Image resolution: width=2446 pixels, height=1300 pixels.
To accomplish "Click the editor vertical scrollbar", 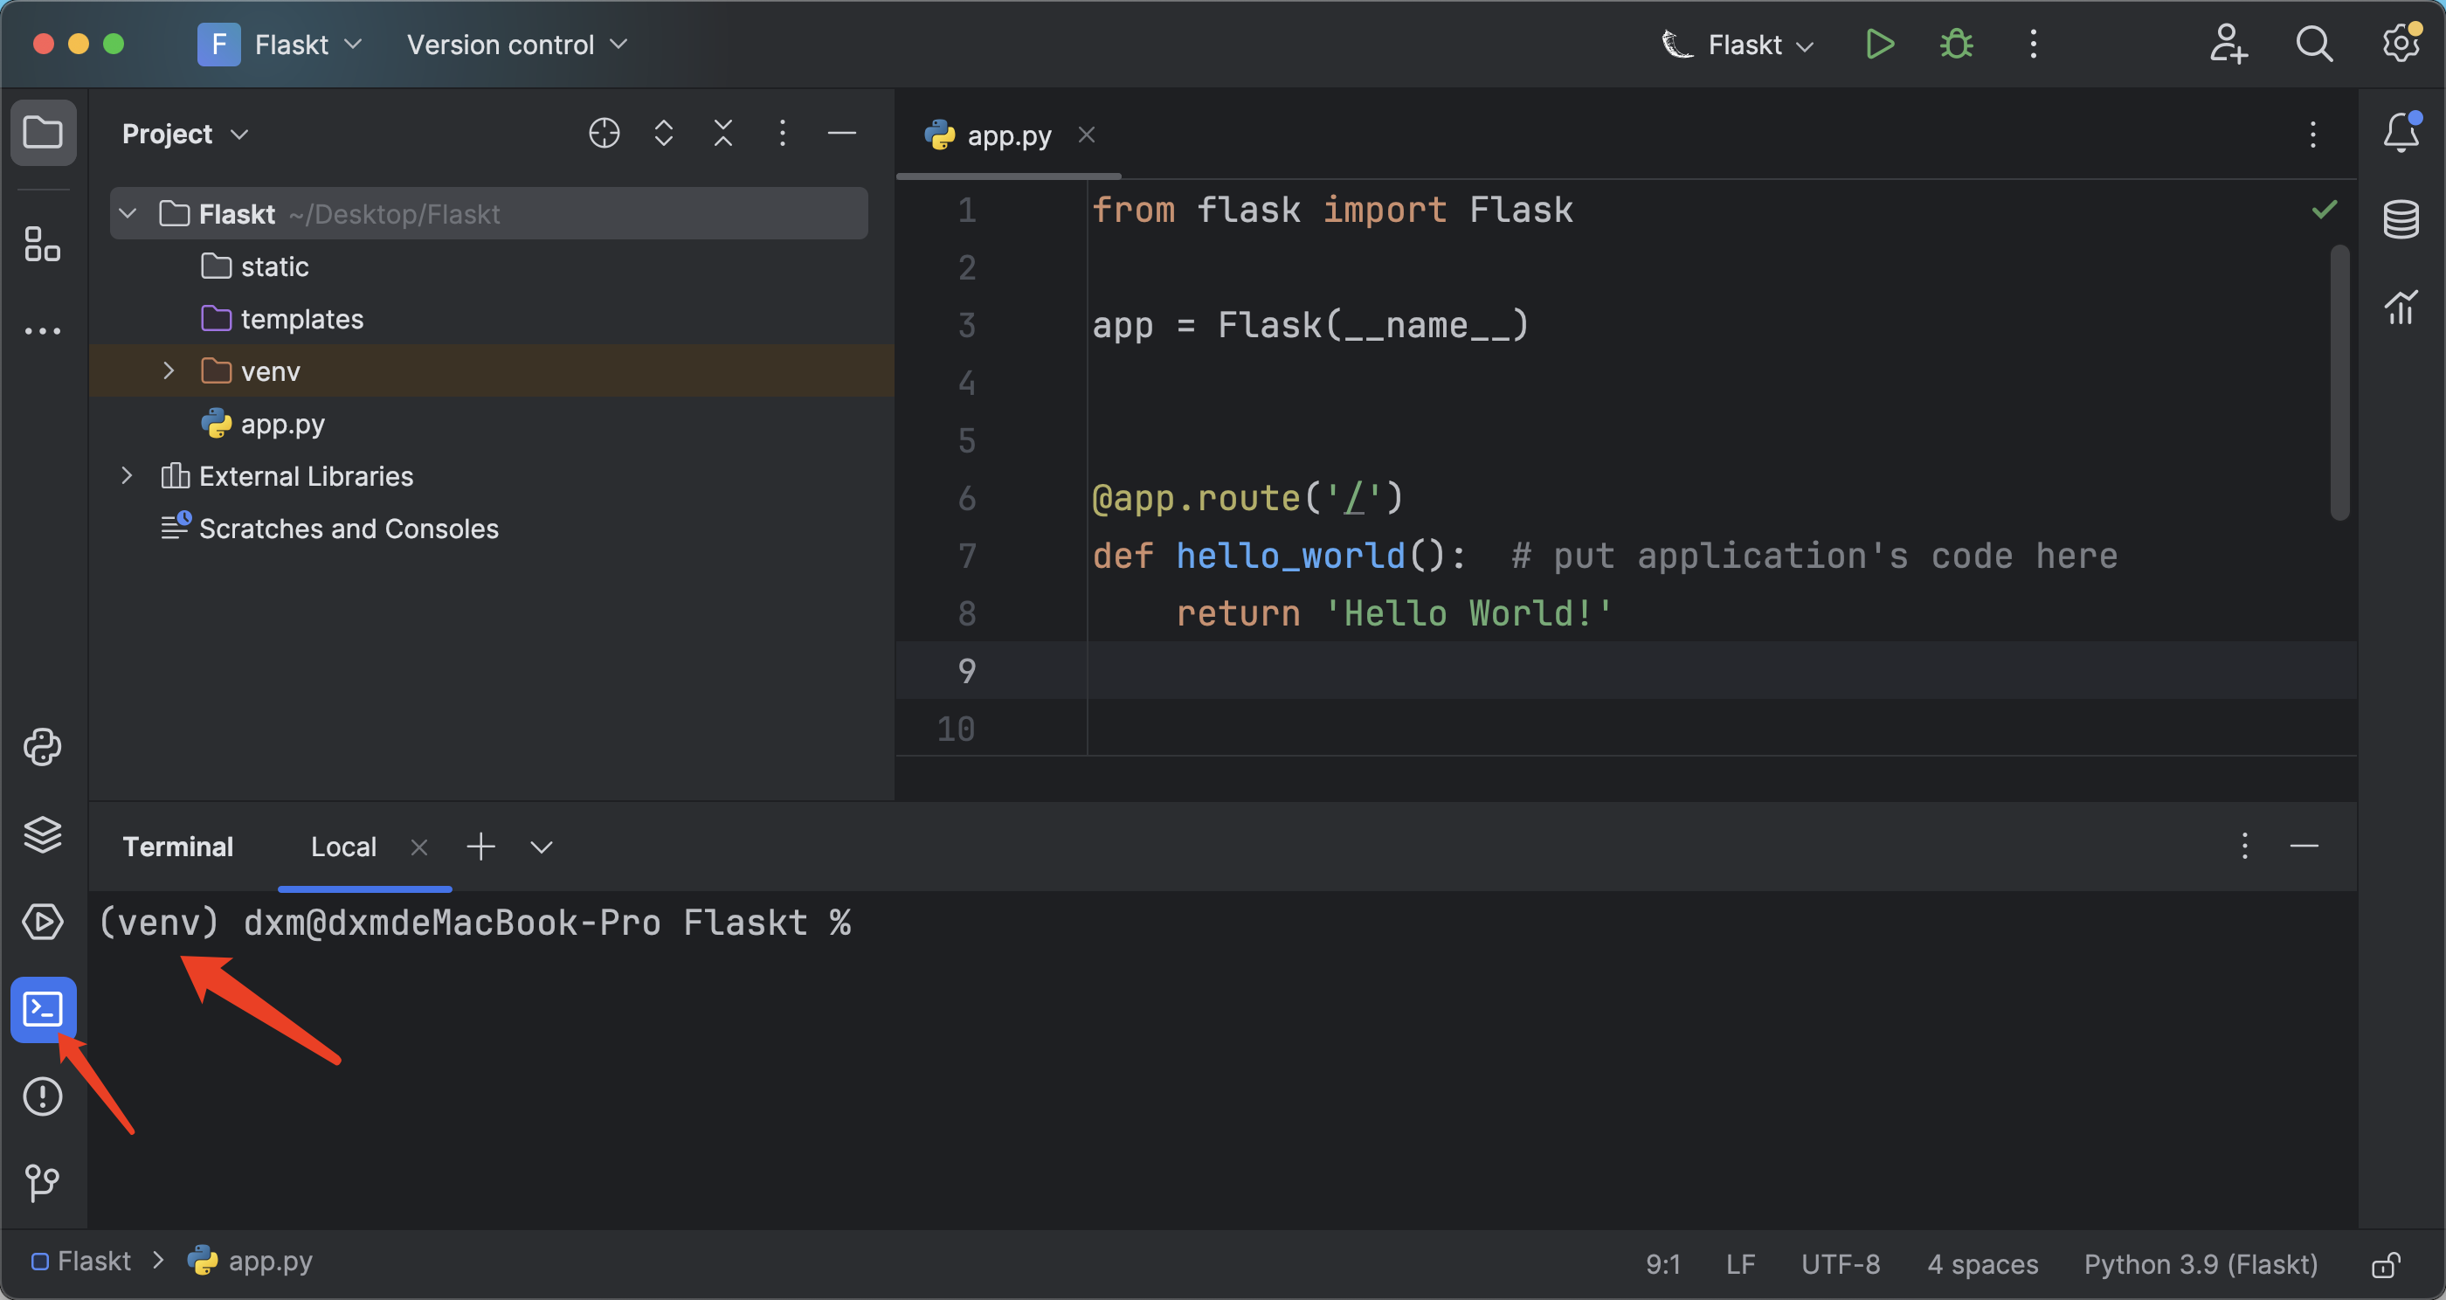I will 2339,382.
